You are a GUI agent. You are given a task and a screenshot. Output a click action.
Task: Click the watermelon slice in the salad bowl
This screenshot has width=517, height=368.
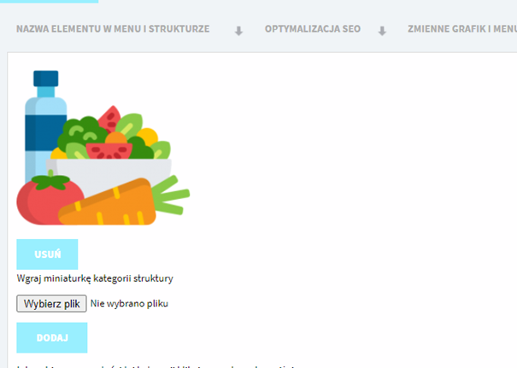(x=109, y=151)
